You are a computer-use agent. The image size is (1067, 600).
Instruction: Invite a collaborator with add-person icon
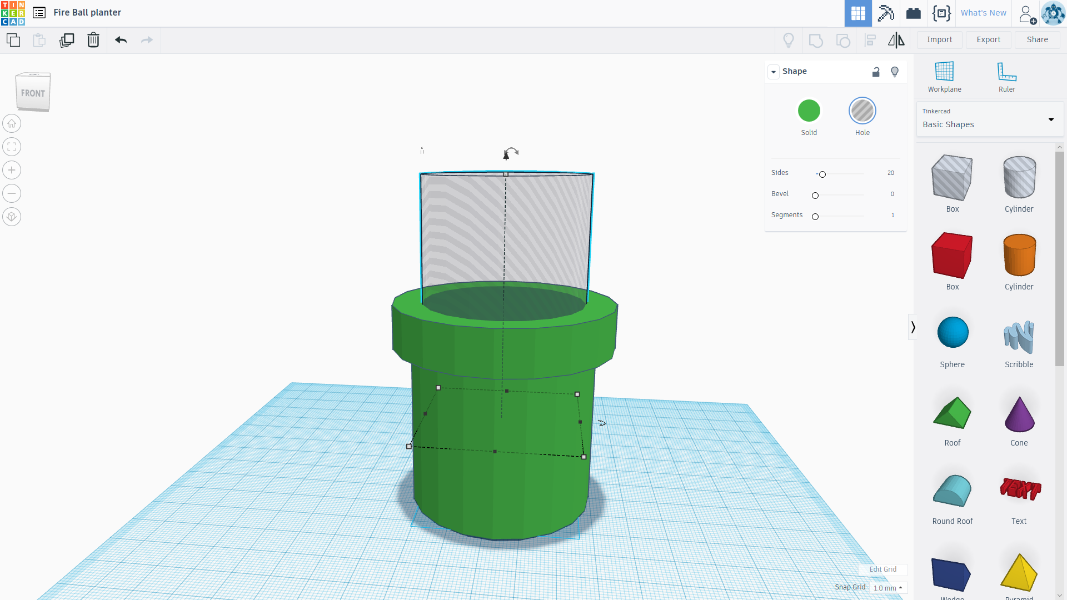(1027, 14)
